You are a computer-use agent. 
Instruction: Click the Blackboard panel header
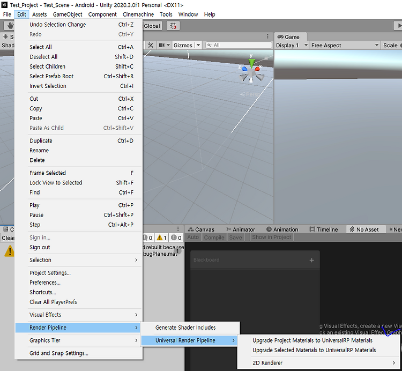pyautogui.click(x=255, y=260)
